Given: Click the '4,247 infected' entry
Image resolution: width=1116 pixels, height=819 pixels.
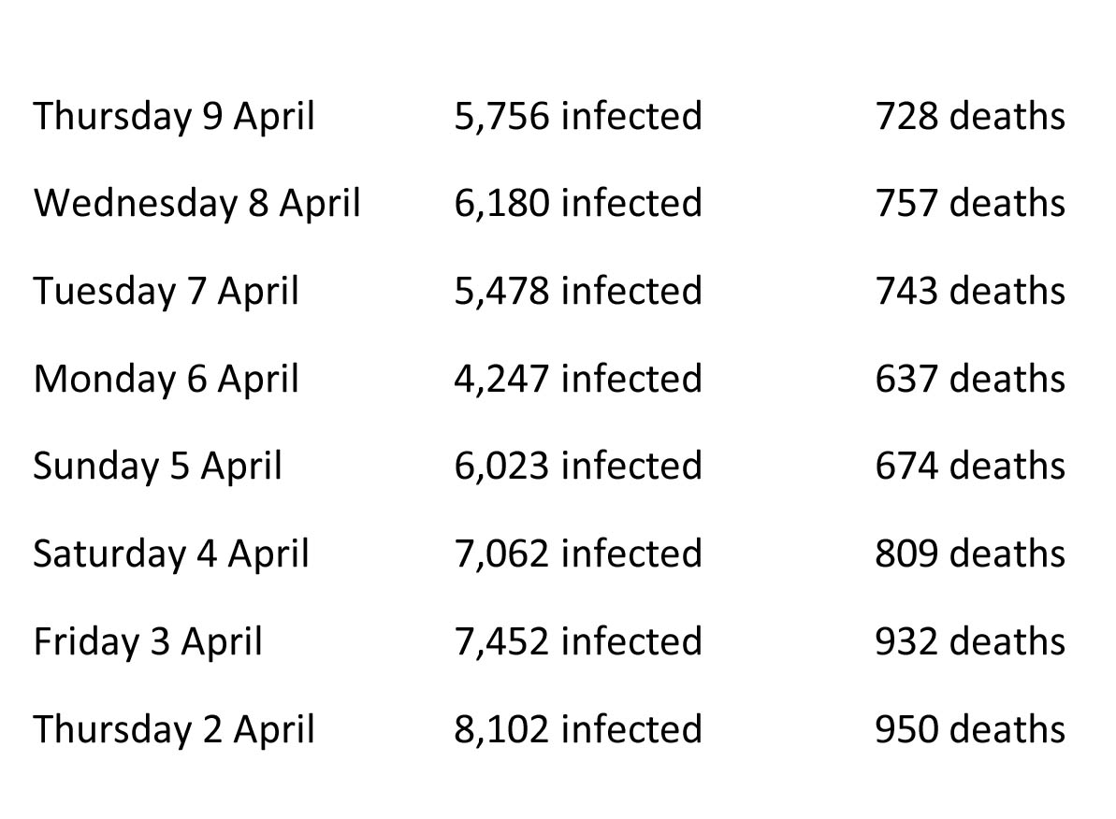Looking at the screenshot, I should click(x=578, y=378).
